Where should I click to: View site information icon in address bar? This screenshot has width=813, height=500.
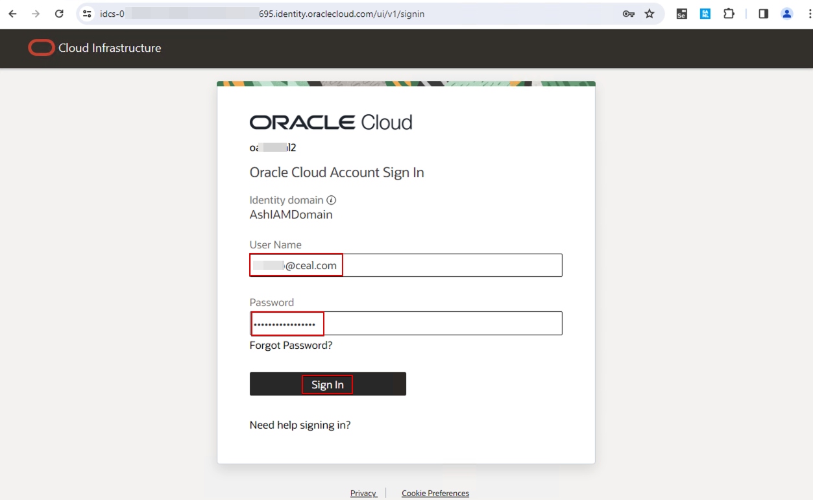coord(87,14)
